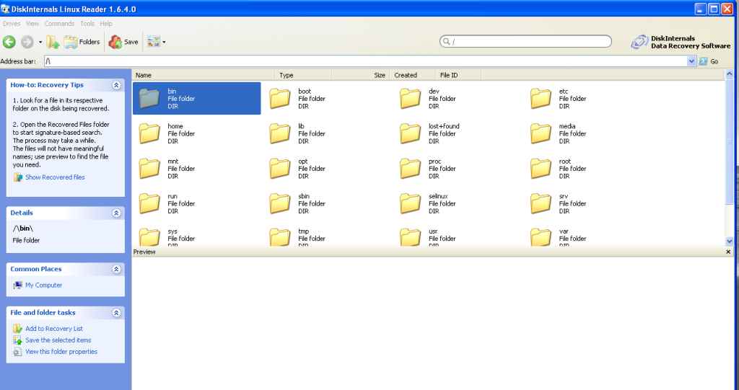Open the navigation history dropdown arrow
Image resolution: width=739 pixels, height=390 pixels.
click(x=40, y=42)
